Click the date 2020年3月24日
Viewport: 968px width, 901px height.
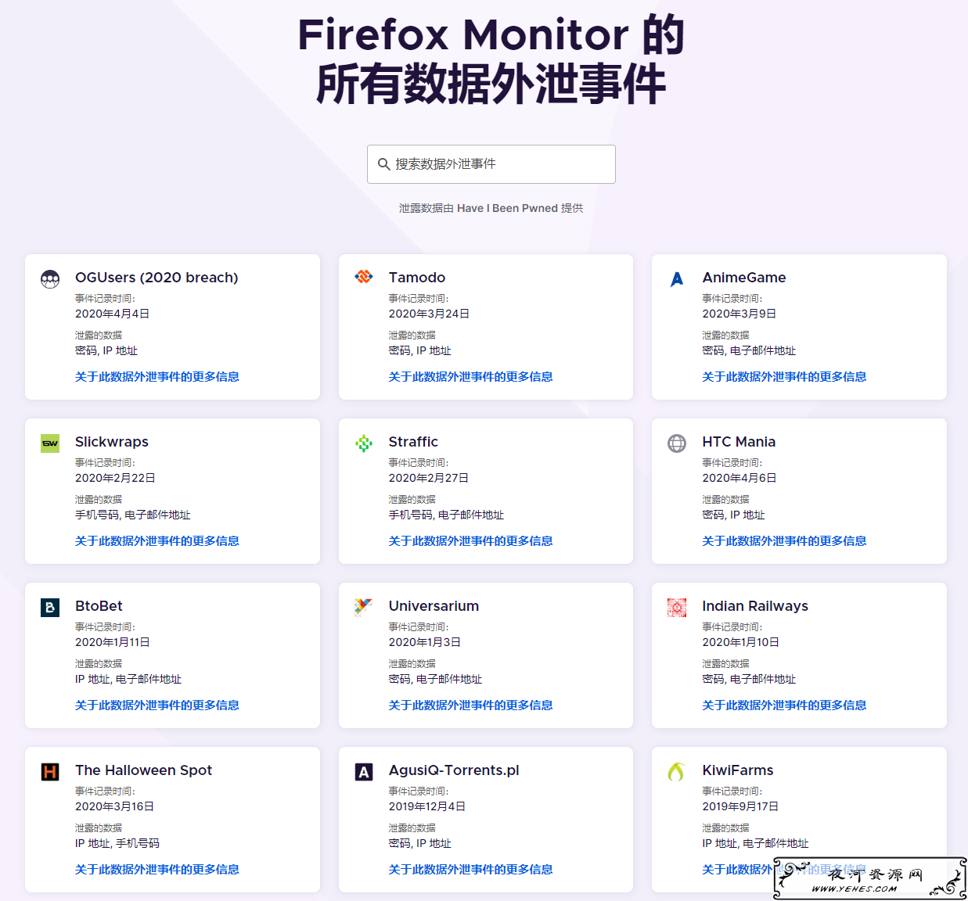pos(429,314)
